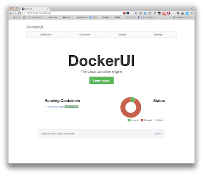Viewport: 203px width, 175px height.
Task: Open the Containers tab
Action: click(x=85, y=35)
